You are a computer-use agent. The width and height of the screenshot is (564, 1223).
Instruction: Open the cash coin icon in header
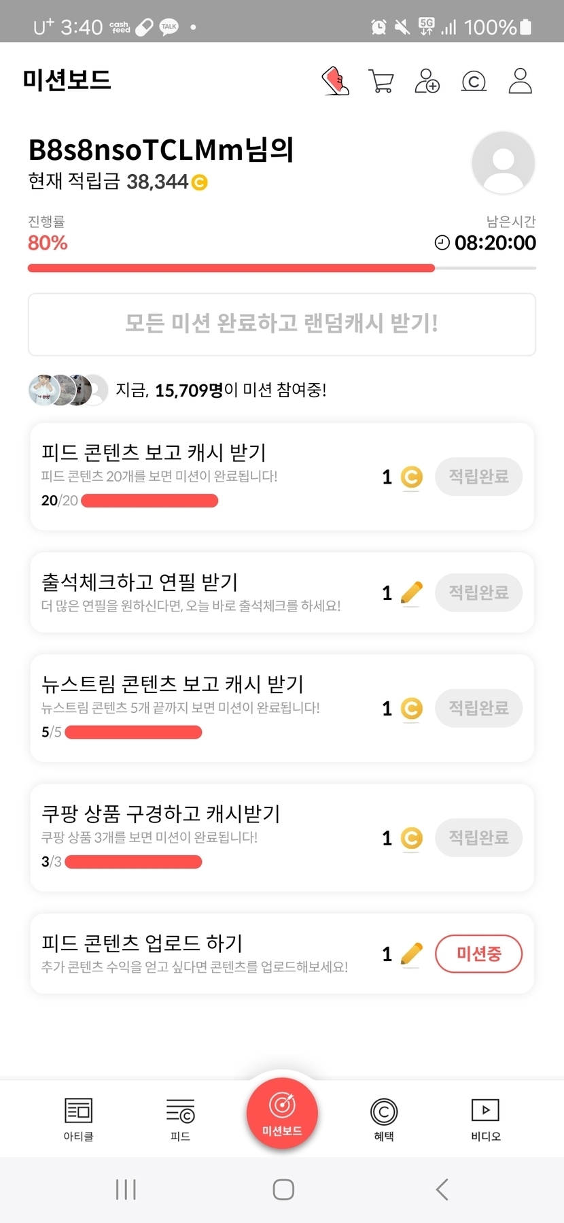coord(474,82)
